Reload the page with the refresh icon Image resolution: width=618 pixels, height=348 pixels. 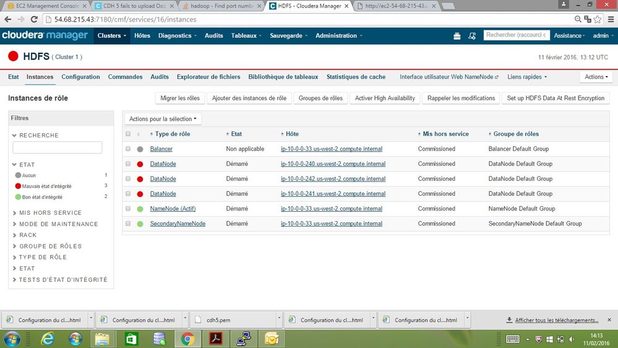(34, 19)
